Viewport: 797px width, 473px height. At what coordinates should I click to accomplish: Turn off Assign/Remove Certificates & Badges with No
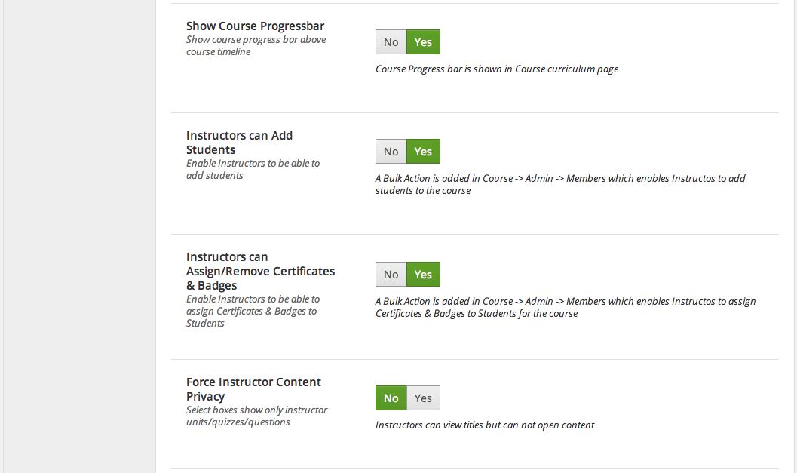pyautogui.click(x=391, y=274)
